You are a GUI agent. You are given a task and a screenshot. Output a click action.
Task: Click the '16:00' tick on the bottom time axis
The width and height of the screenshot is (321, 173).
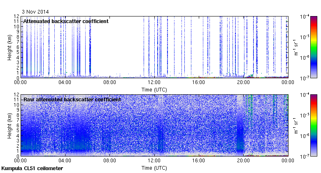pyautogui.click(x=199, y=161)
